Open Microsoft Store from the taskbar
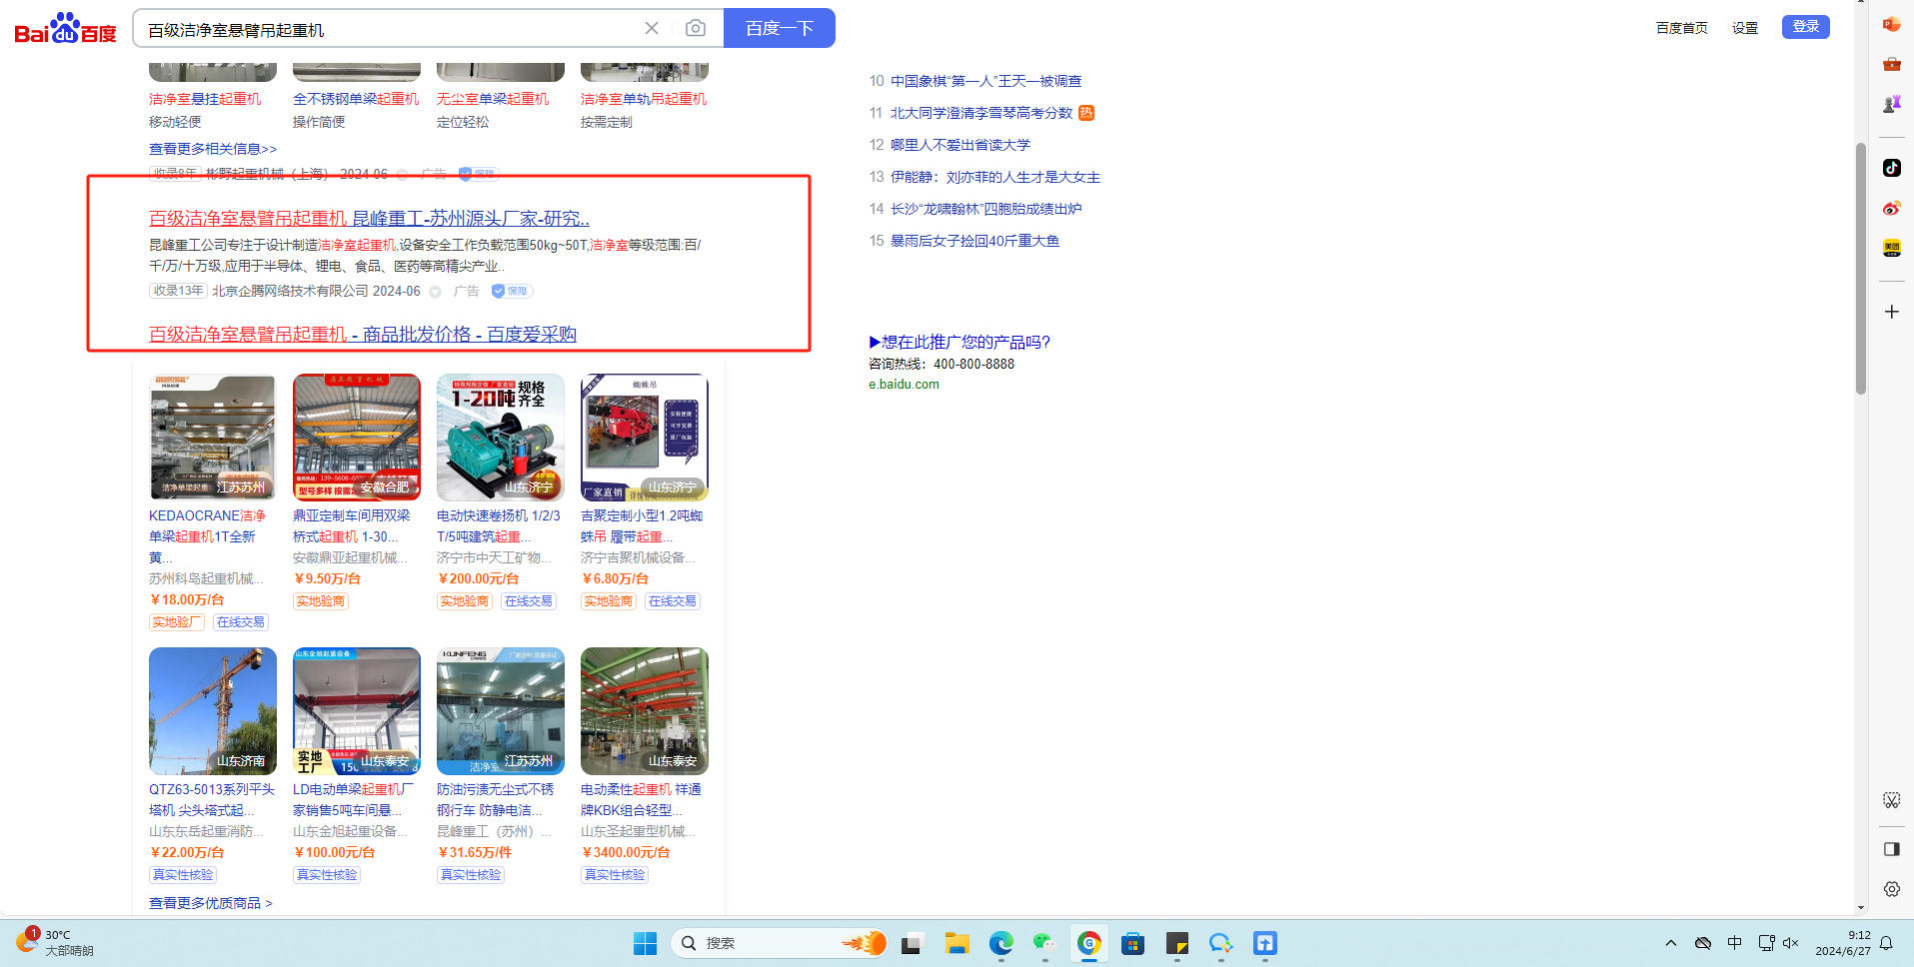This screenshot has width=1914, height=967. click(1132, 943)
